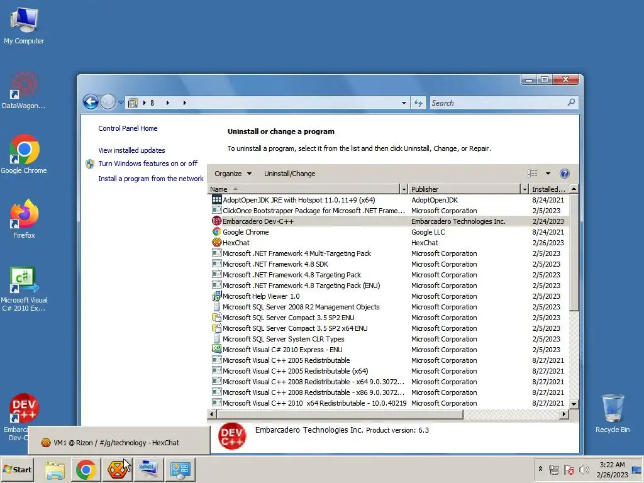
Task: Open My Computer desktop icon
Action: [24, 25]
